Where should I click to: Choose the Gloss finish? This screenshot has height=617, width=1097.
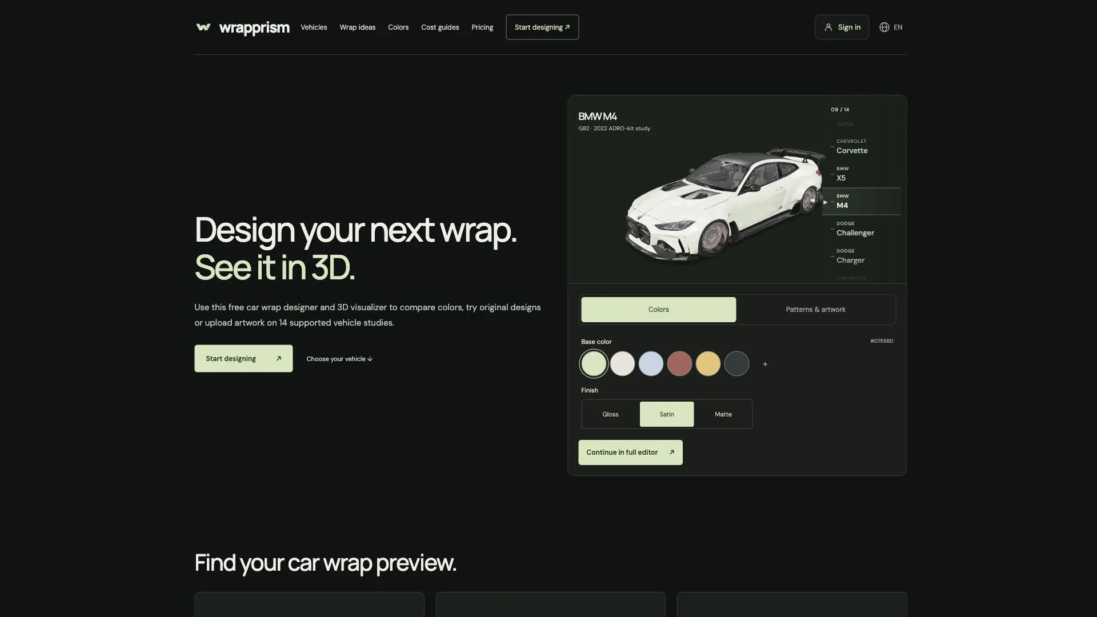[610, 414]
